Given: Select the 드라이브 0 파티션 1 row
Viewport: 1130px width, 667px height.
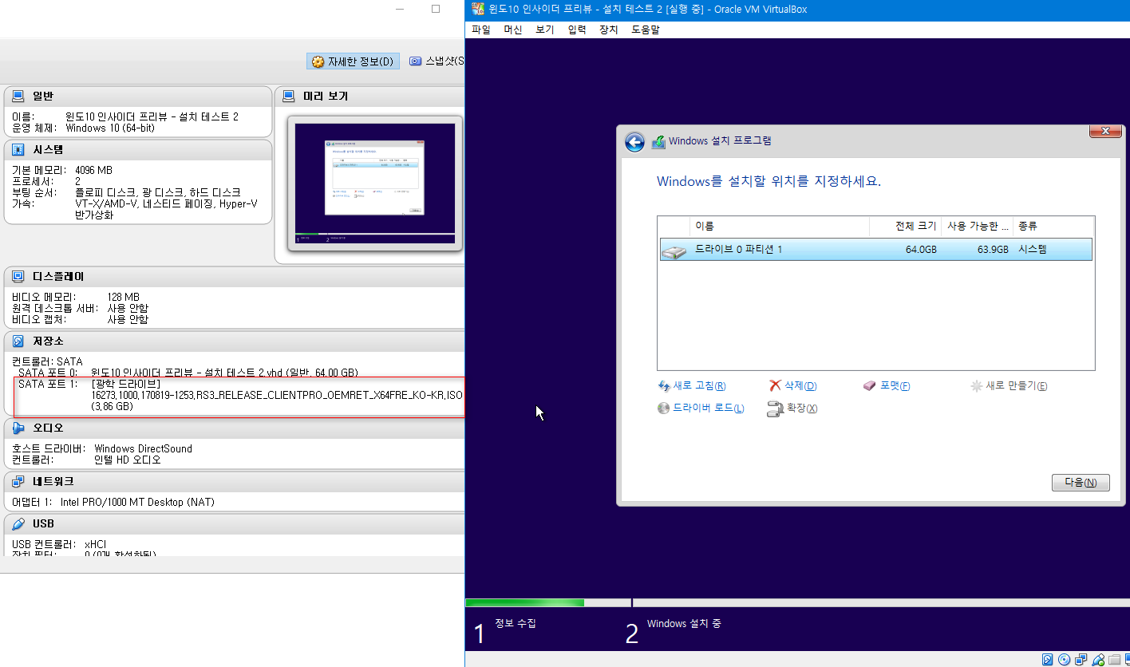Looking at the screenshot, I should pyautogui.click(x=876, y=250).
